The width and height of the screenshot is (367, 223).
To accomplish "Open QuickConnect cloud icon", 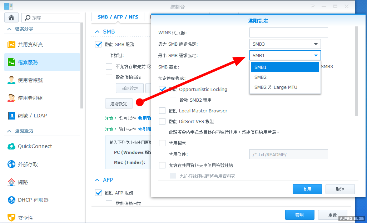I will [11, 146].
